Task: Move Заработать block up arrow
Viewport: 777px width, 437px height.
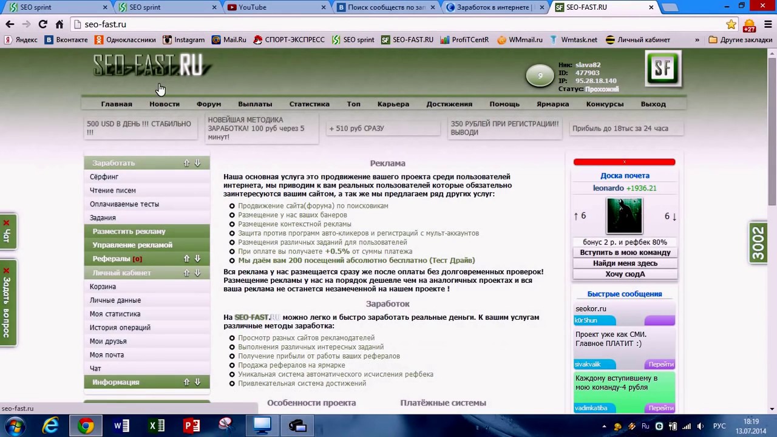Action: pos(187,163)
